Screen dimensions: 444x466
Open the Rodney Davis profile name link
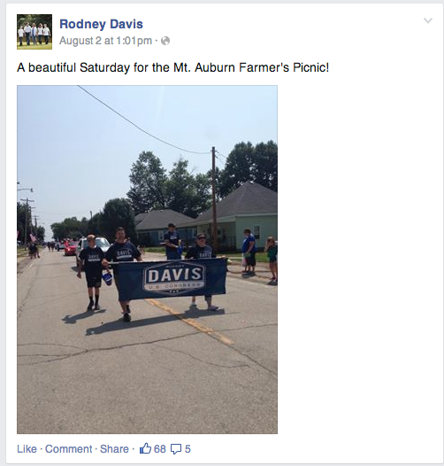[101, 24]
